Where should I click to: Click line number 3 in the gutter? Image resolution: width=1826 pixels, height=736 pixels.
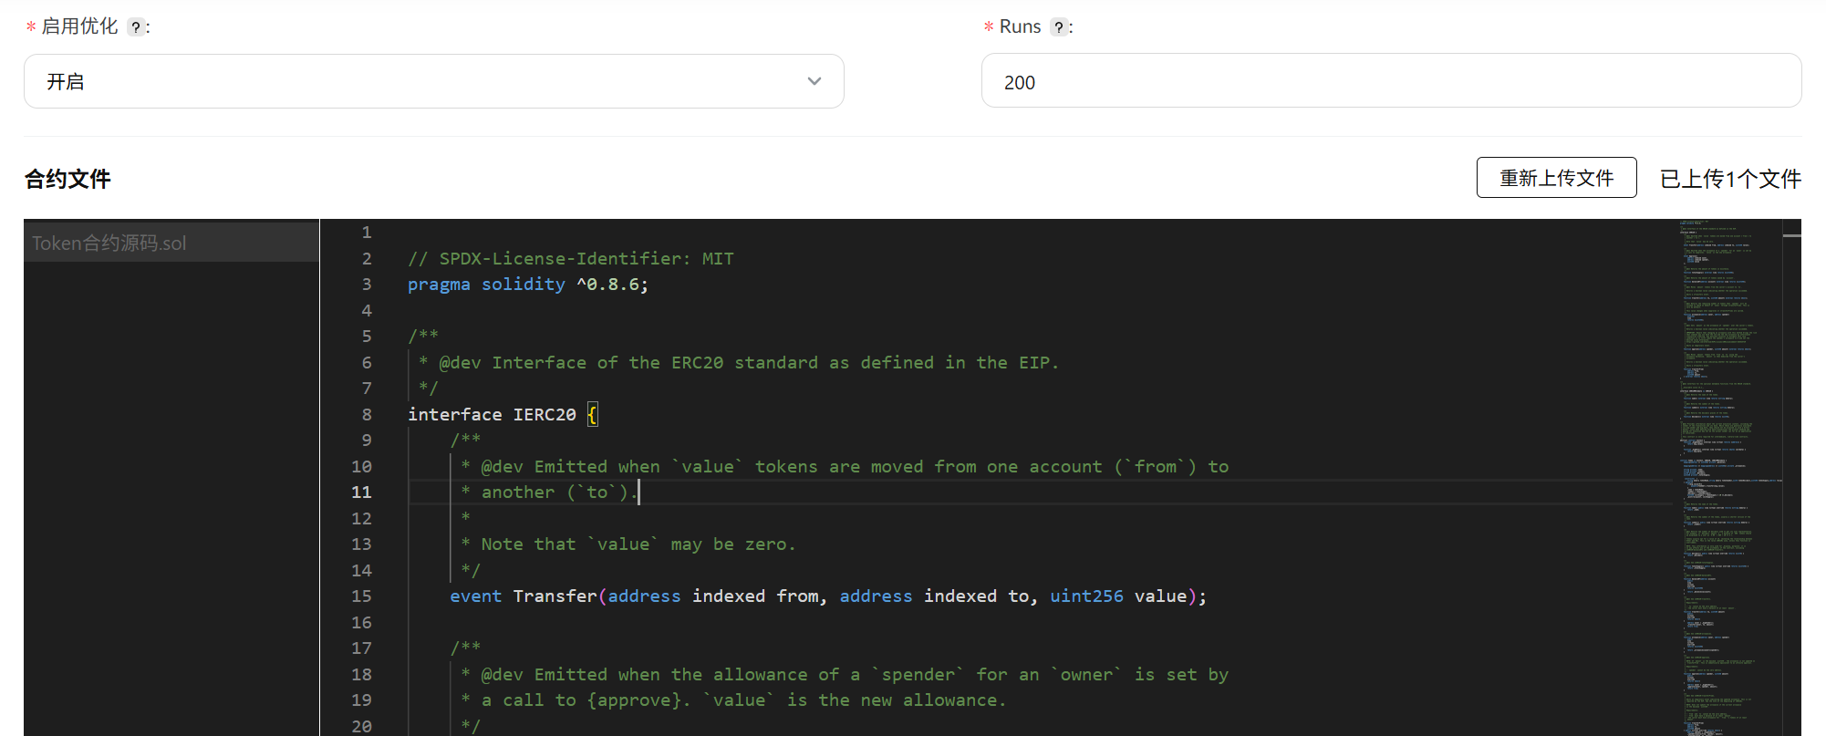366,285
